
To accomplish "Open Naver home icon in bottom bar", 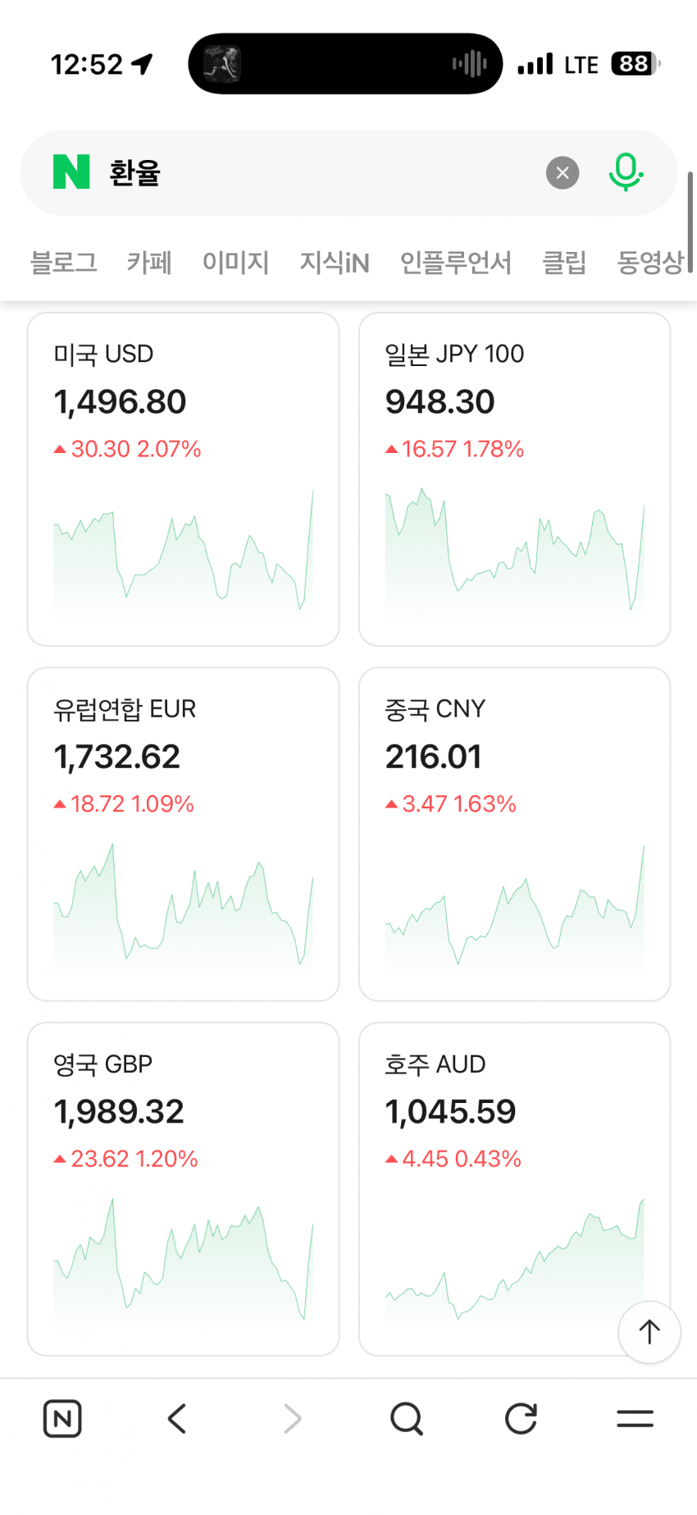I will [62, 1418].
